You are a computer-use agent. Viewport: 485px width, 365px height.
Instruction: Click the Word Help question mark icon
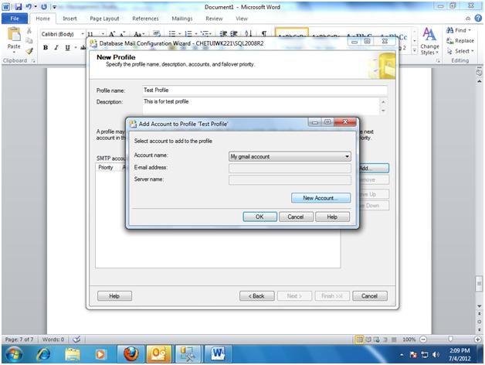pyautogui.click(x=478, y=19)
